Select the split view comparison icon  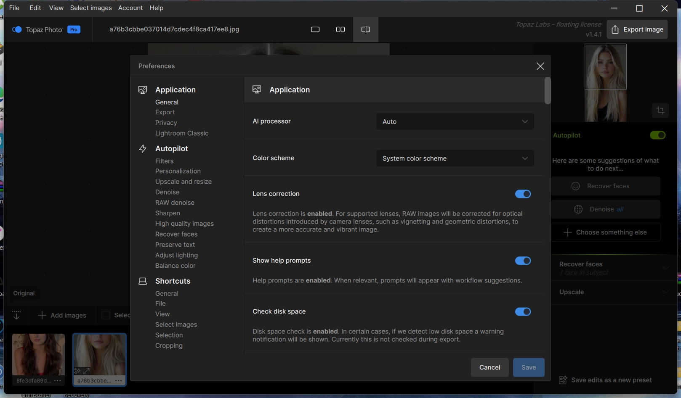click(x=366, y=29)
